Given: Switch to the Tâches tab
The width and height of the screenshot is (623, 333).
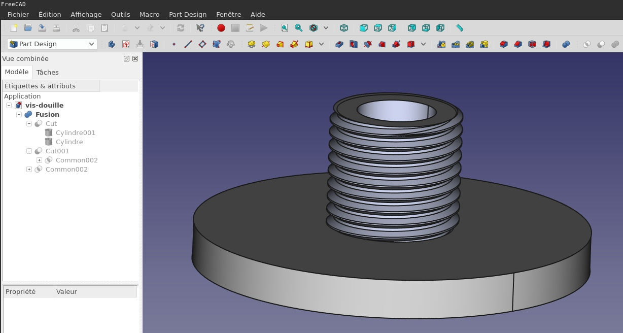Looking at the screenshot, I should point(47,72).
